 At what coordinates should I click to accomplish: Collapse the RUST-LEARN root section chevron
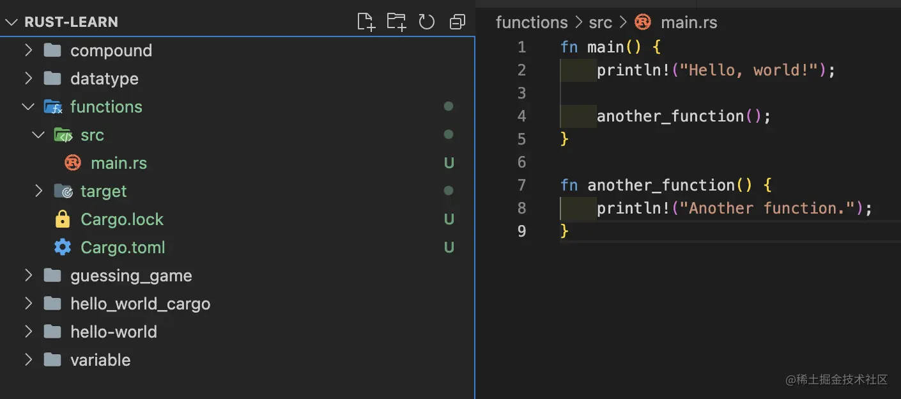pyautogui.click(x=12, y=22)
